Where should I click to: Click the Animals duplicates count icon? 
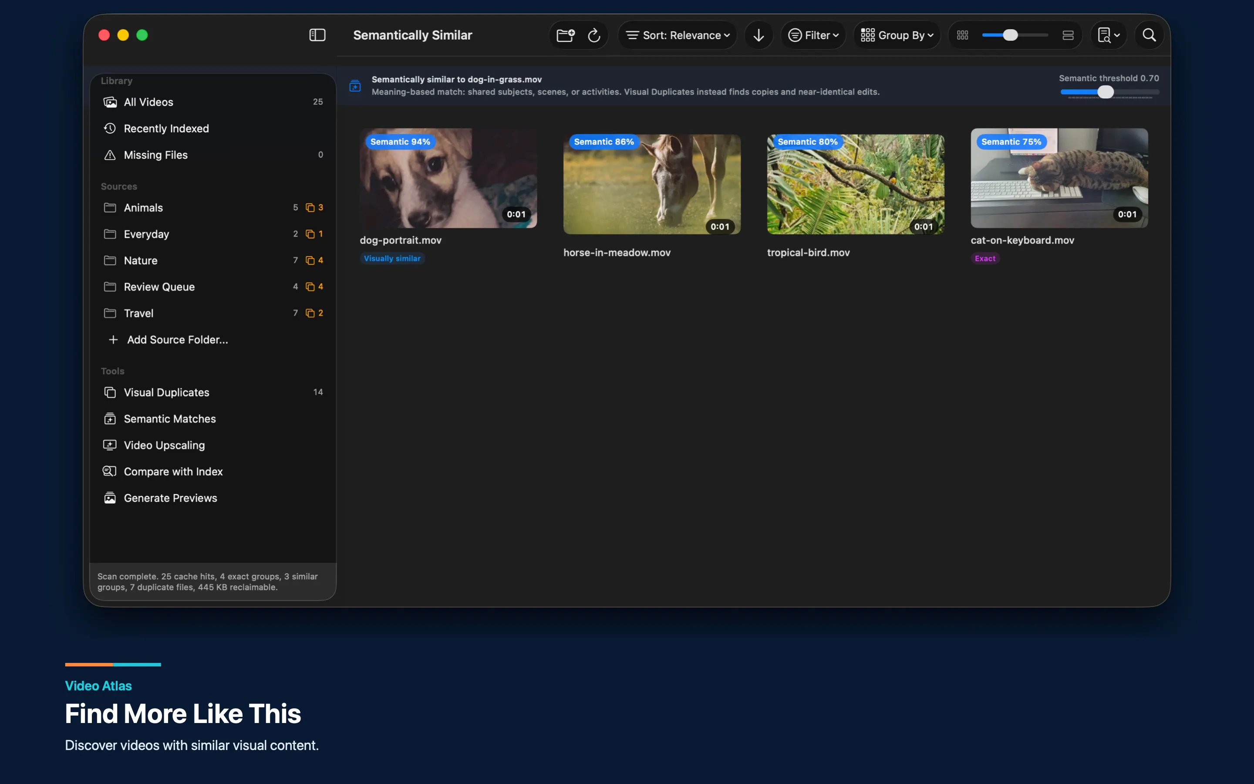[310, 207]
